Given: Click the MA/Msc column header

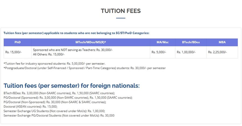Looking at the screenshot, I should pos(162,42).
